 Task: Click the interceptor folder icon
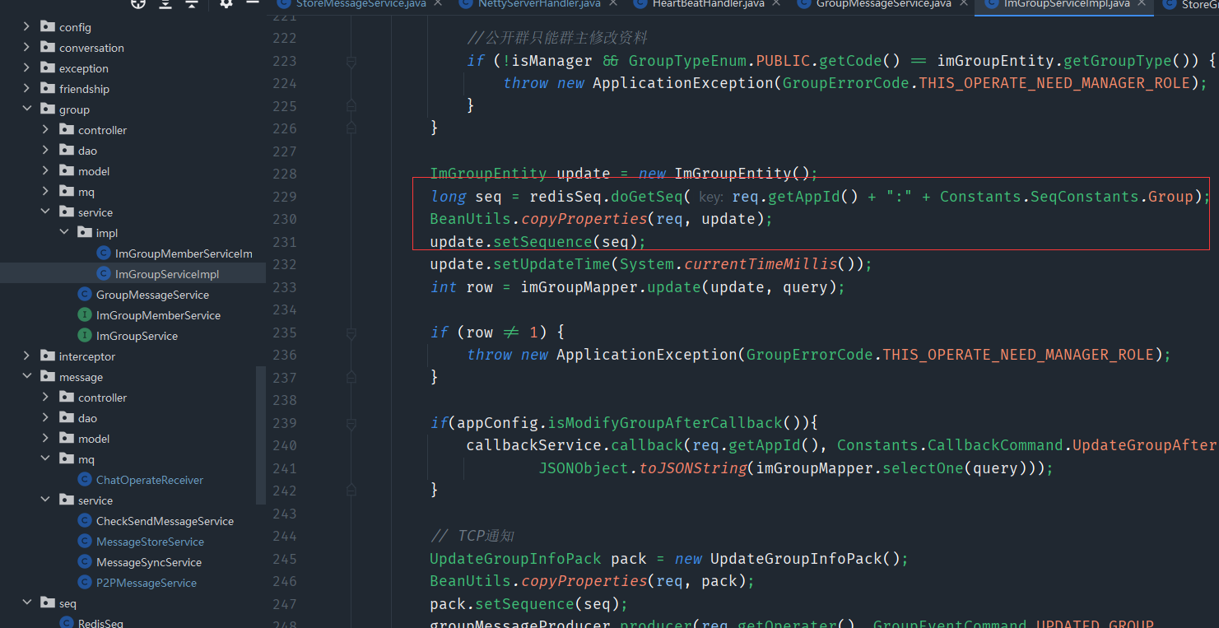47,356
